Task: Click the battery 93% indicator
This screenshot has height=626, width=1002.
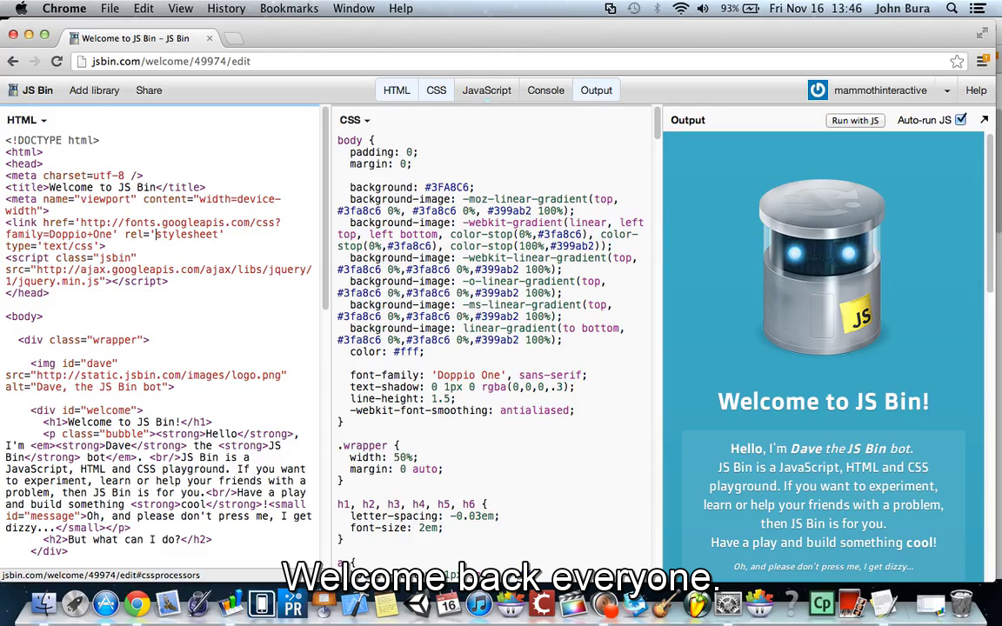Action: click(x=739, y=9)
